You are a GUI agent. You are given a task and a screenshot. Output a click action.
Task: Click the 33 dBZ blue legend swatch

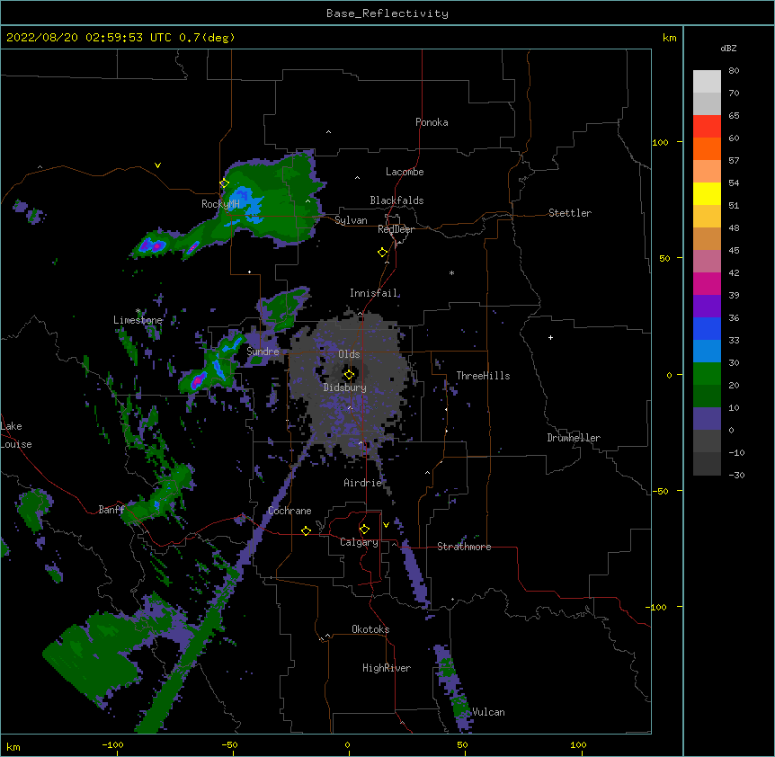[707, 352]
